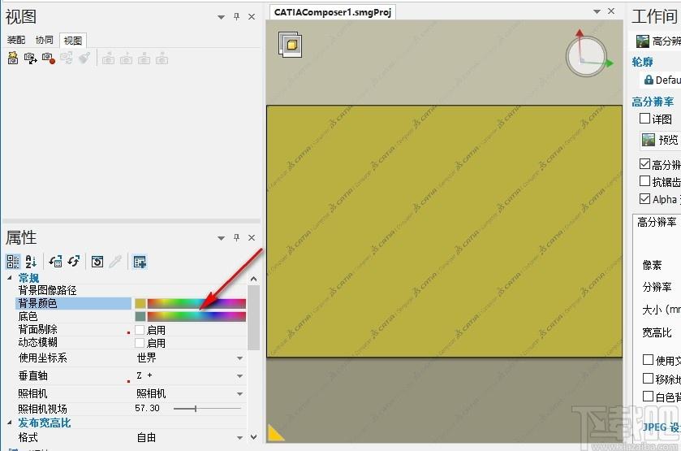Open the 高分辨率 settings tab in the workshop
Screen dimensions: 681x451
click(657, 222)
